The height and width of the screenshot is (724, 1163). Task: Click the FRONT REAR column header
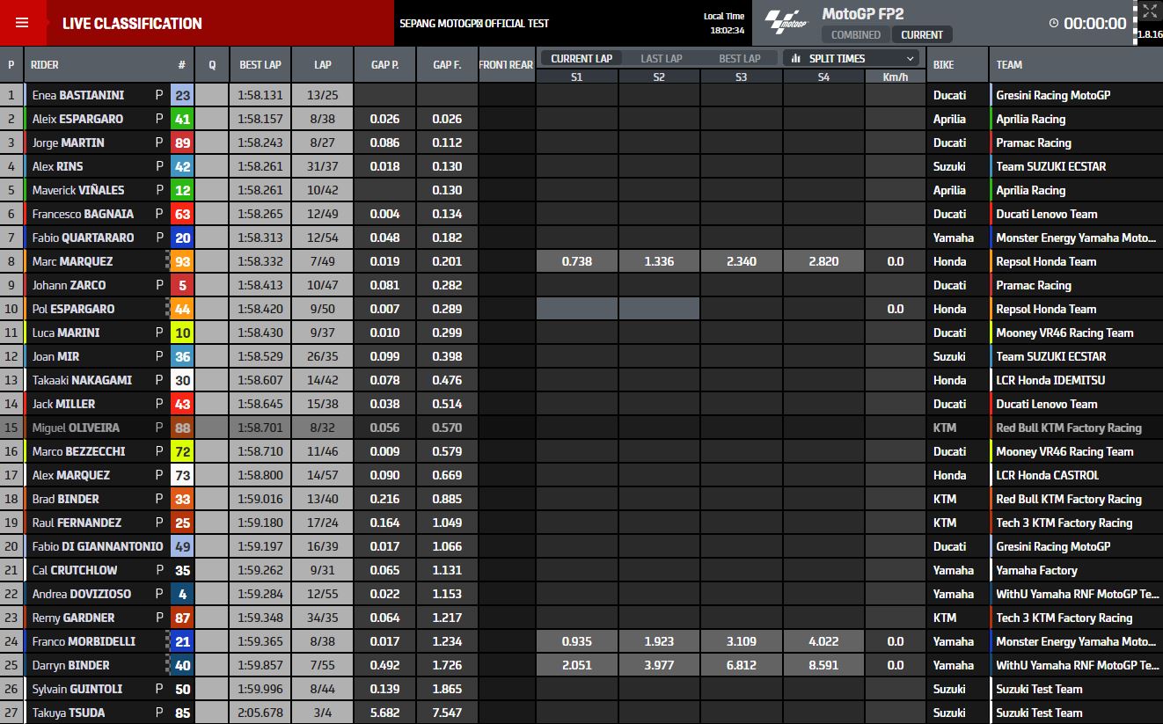[506, 65]
